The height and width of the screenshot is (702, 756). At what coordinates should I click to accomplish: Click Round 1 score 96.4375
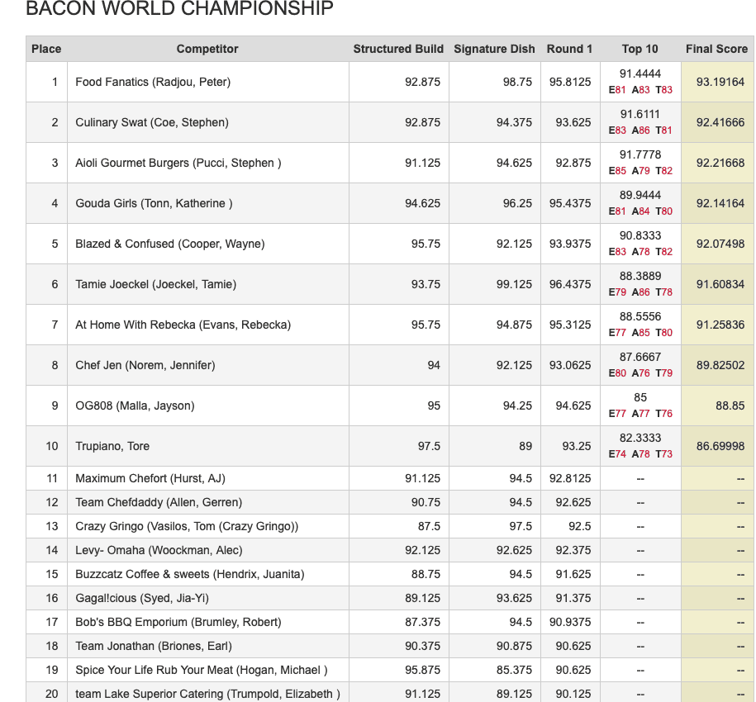click(570, 284)
